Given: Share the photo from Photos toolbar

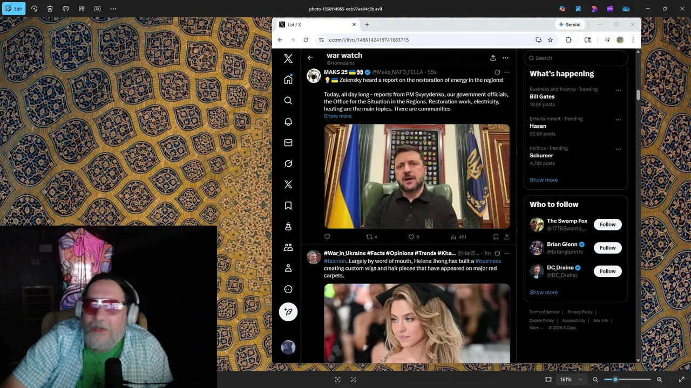Looking at the screenshot, I should point(82,9).
